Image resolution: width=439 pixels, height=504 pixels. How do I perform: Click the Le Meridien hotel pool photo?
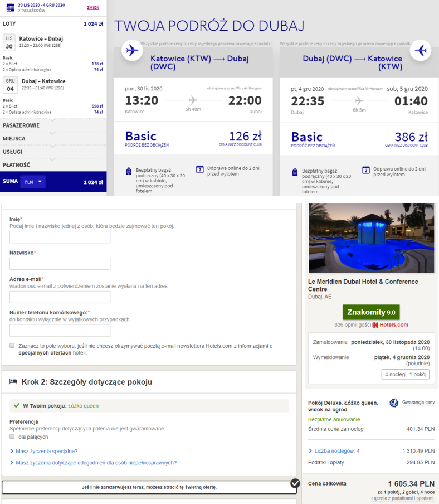pos(371,238)
